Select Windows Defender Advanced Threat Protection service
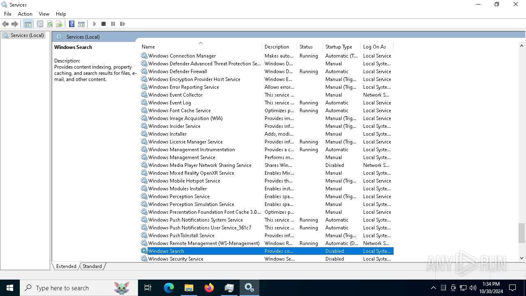526x296 pixels. click(x=267, y=64)
